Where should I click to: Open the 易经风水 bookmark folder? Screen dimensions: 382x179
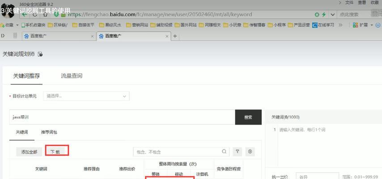click(x=110, y=25)
